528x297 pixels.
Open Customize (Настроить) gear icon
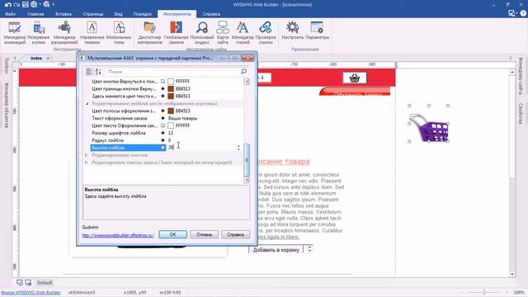(x=292, y=31)
